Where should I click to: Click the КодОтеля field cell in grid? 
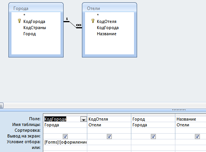point(109,119)
